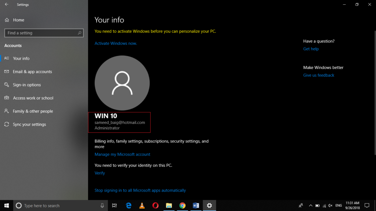Click the Type here to search box
The width and height of the screenshot is (376, 211).
[x=61, y=206]
